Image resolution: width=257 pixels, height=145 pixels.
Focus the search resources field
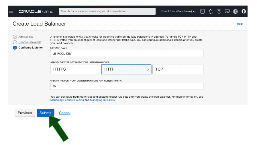[107, 11]
